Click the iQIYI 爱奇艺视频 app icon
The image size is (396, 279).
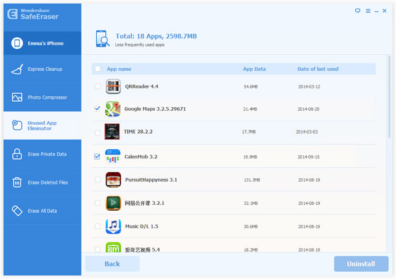click(113, 247)
